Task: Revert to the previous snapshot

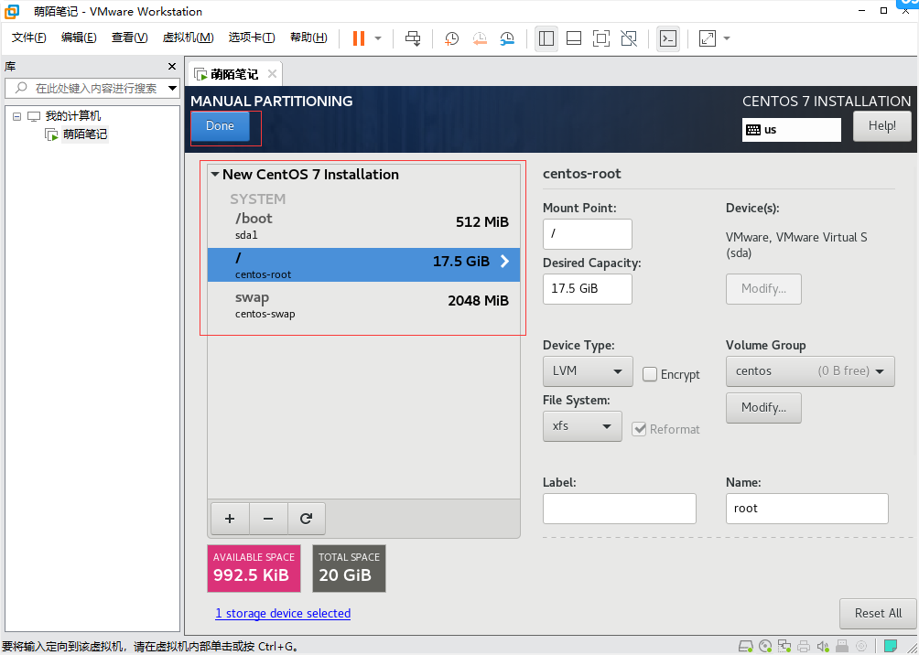Action: 480,38
